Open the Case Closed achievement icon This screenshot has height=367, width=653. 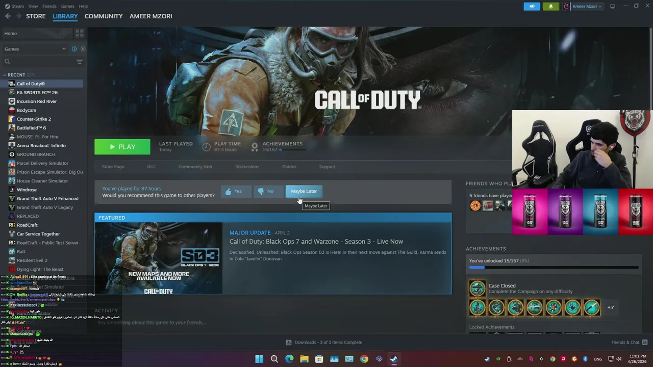[x=478, y=289]
